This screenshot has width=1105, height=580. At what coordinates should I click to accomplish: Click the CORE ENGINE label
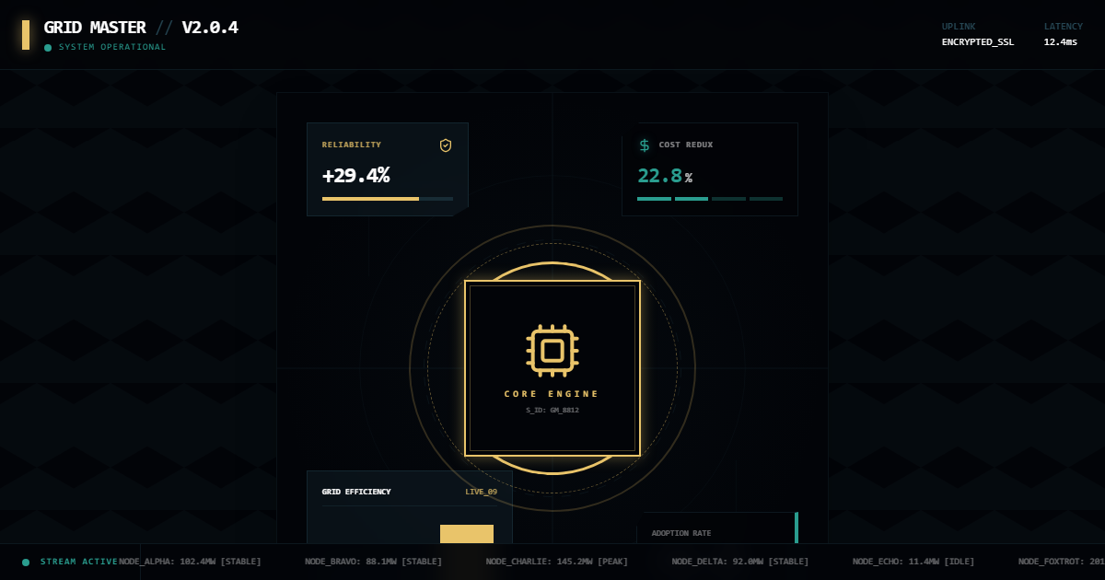point(552,394)
